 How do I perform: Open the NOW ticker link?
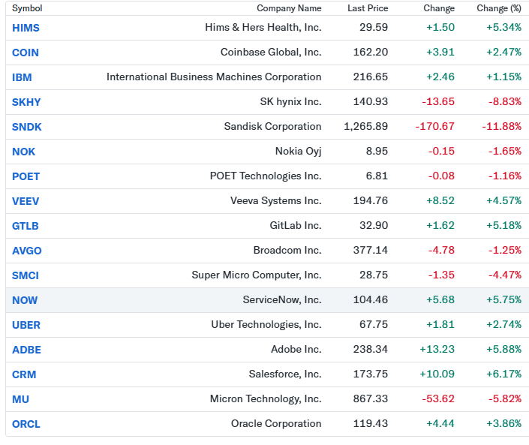point(25,300)
